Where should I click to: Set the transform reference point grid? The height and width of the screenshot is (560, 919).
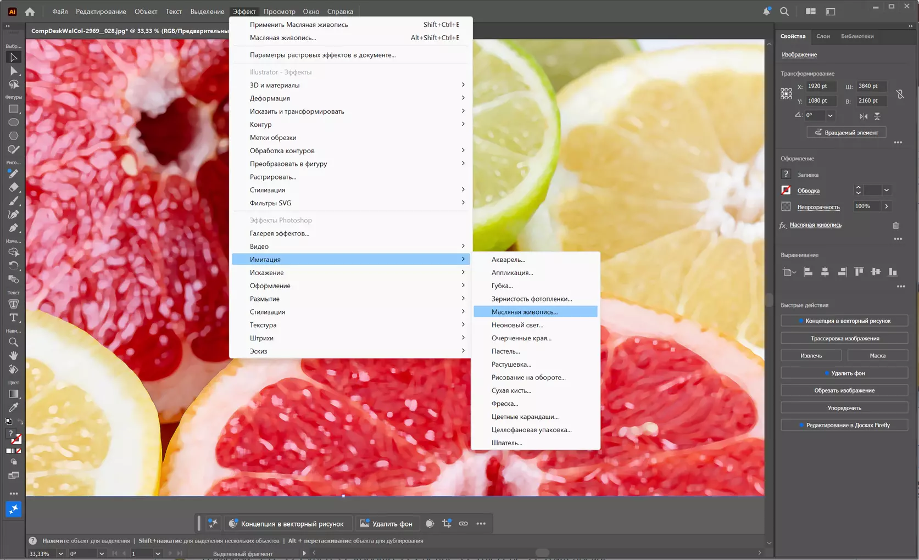pos(786,93)
